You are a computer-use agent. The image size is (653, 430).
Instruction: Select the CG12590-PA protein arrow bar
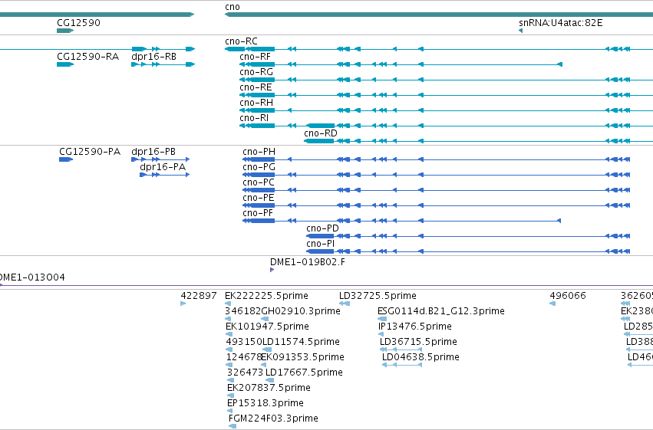[x=66, y=159]
